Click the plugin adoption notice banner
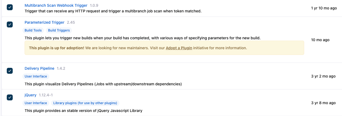342x116 pixels. pyautogui.click(x=164, y=48)
